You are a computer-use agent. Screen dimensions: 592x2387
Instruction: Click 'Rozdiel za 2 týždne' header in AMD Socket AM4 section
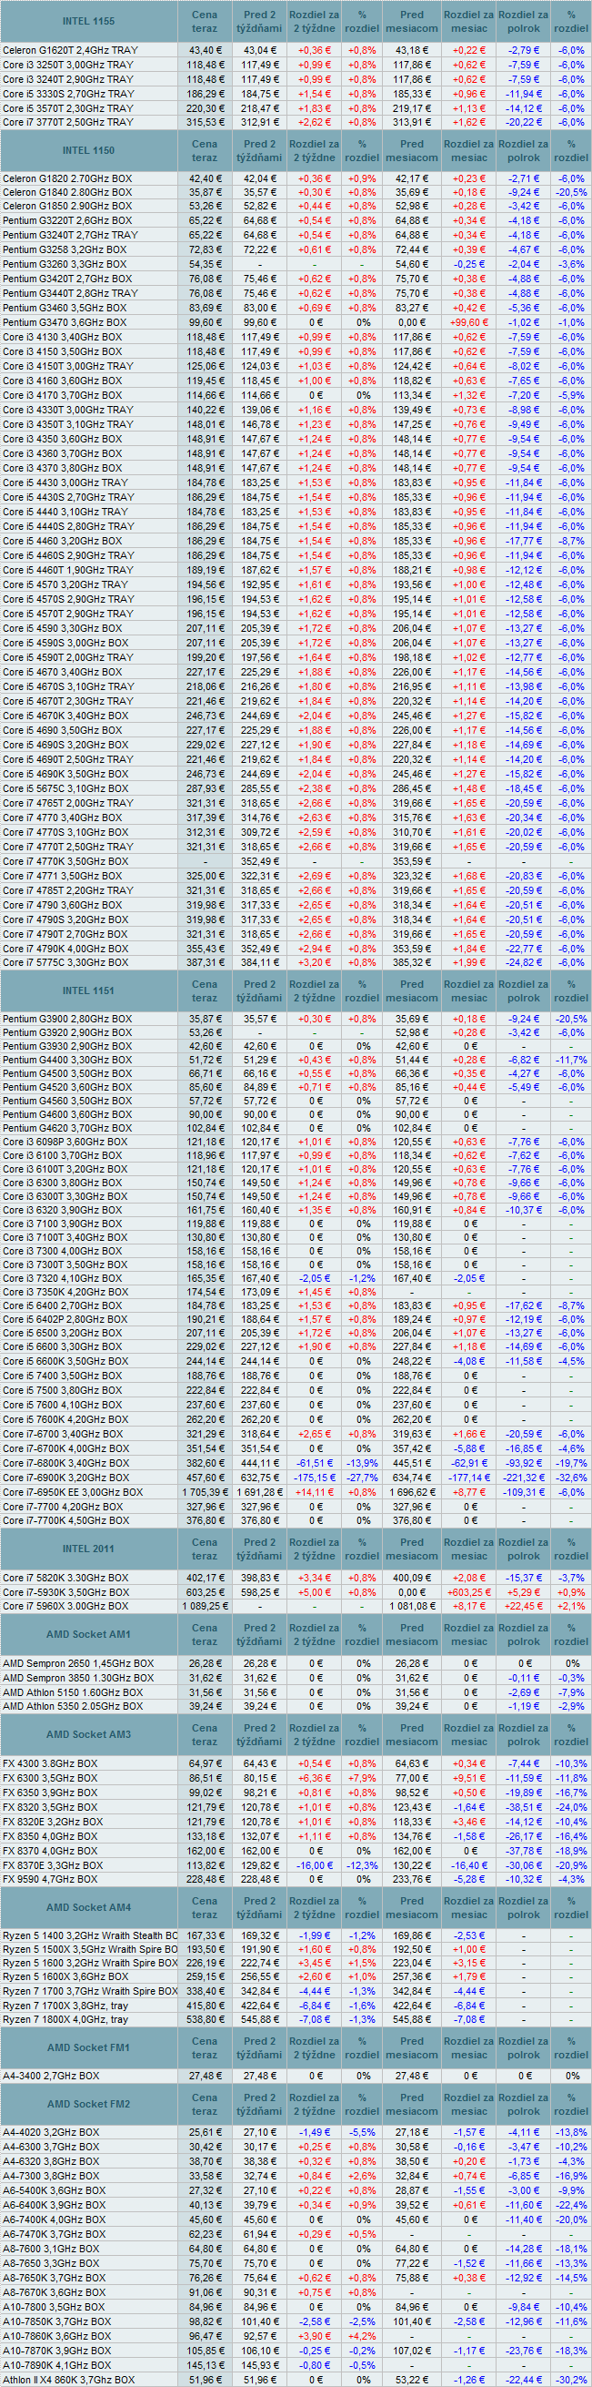click(x=315, y=1907)
